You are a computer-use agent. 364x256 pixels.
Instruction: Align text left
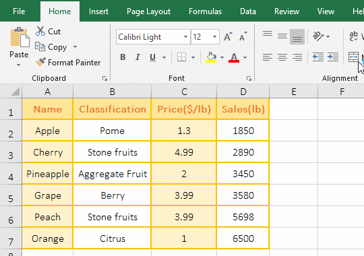pos(268,57)
